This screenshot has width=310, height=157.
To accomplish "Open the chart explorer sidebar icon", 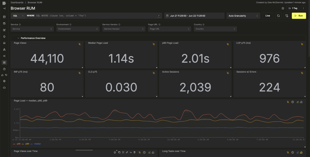I will (x=4, y=30).
